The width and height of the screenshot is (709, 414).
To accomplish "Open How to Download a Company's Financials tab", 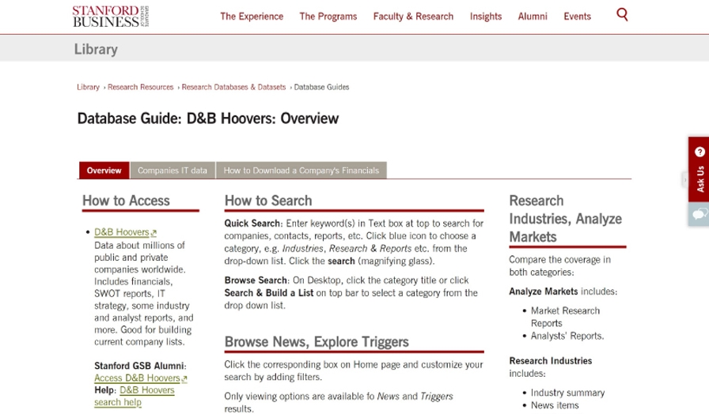I will 301,171.
